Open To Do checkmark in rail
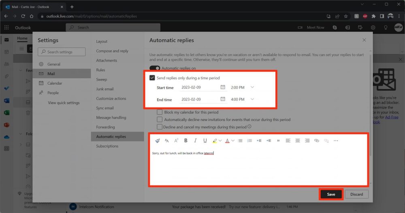405x213 pixels. click(x=7, y=88)
